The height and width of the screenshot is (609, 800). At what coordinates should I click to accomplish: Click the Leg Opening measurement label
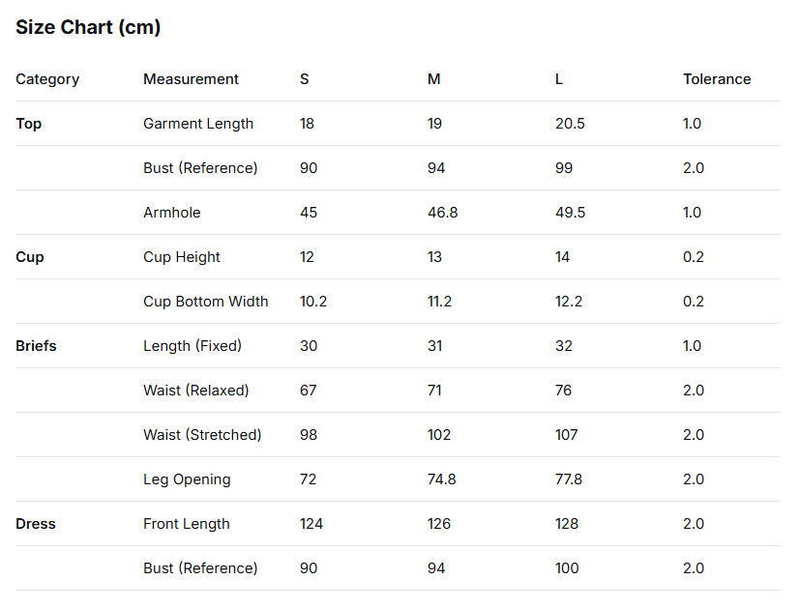[187, 479]
